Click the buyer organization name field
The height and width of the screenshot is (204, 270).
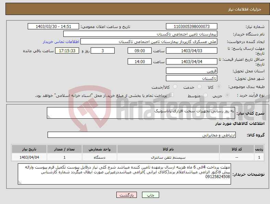click(140, 34)
